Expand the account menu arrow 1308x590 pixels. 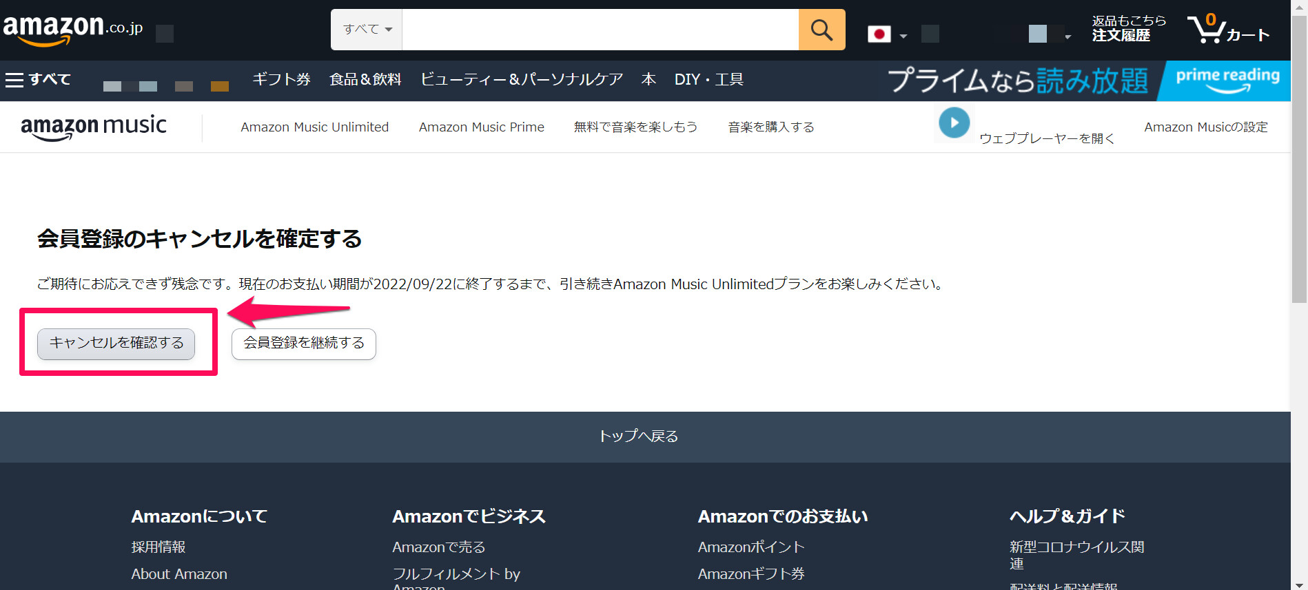(1067, 36)
